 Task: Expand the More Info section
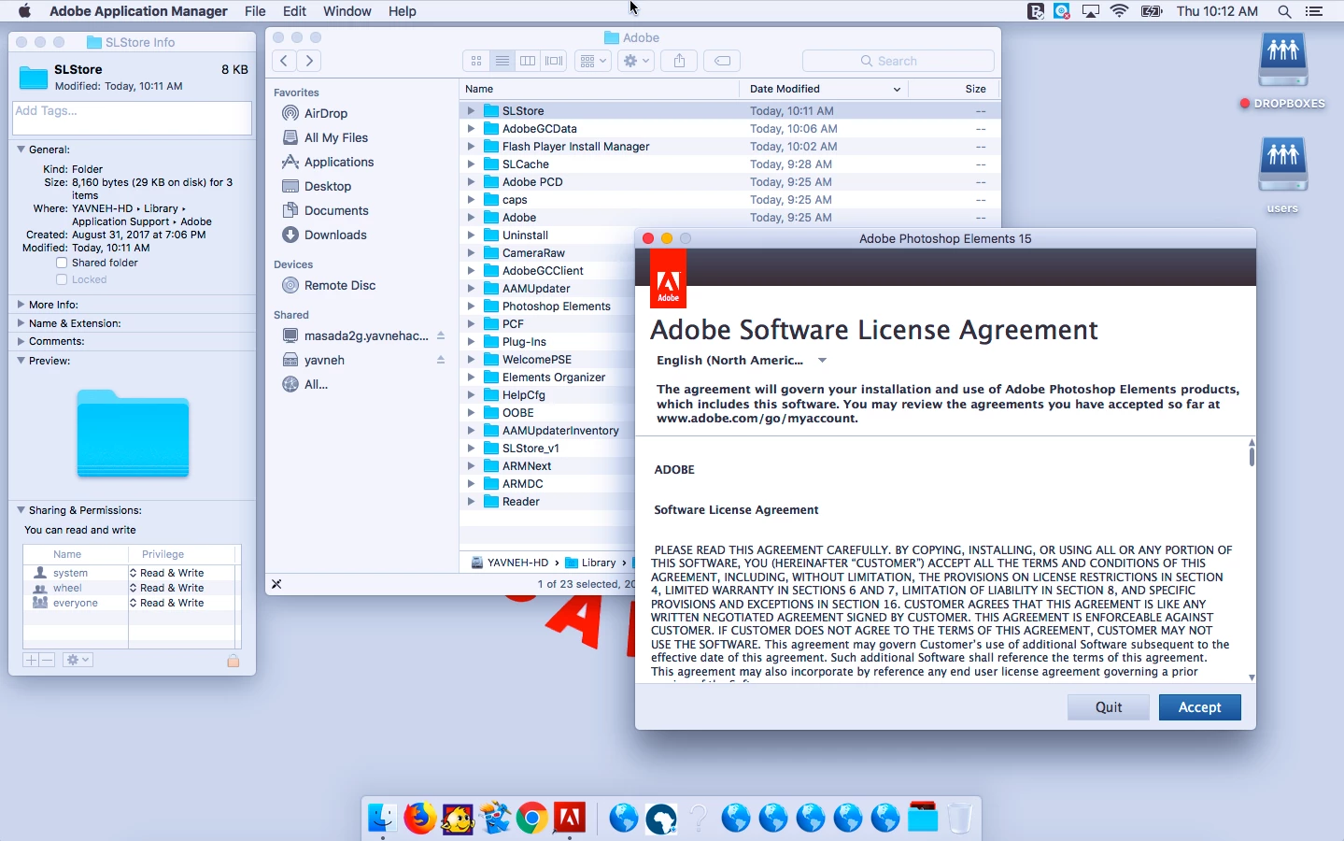(21, 305)
